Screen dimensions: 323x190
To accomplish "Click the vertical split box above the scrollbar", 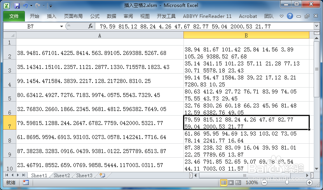I will 317,33.
